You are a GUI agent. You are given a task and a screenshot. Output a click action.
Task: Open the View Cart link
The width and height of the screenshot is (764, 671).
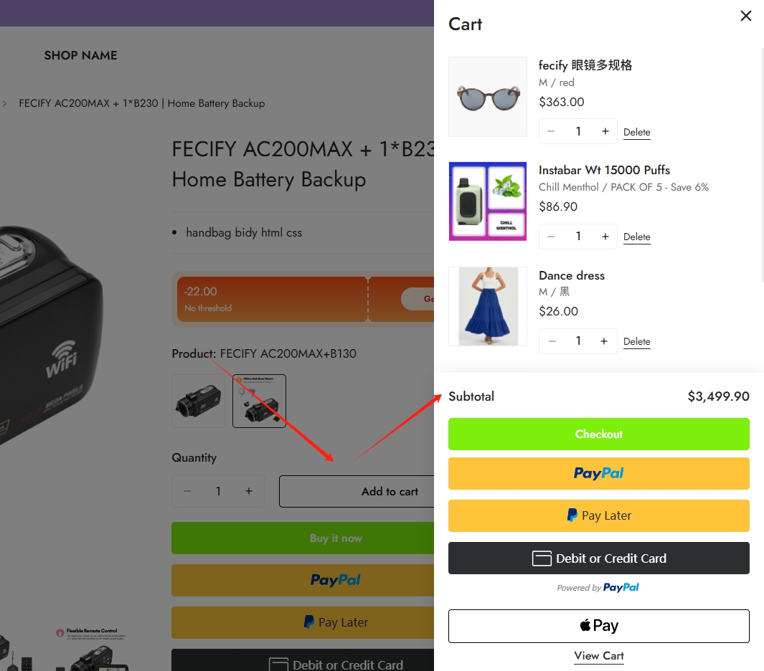click(x=599, y=656)
